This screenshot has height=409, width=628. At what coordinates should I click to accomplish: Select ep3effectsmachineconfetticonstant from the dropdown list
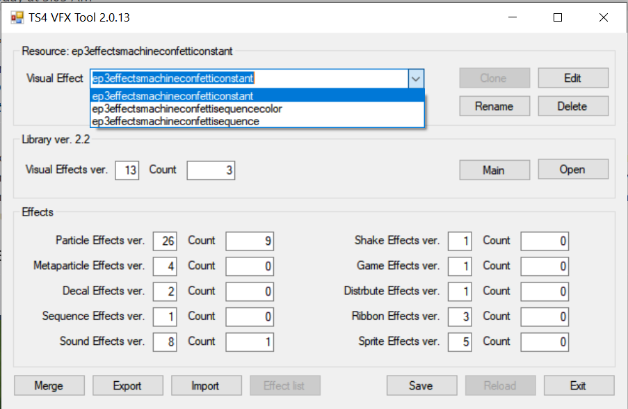pos(257,96)
